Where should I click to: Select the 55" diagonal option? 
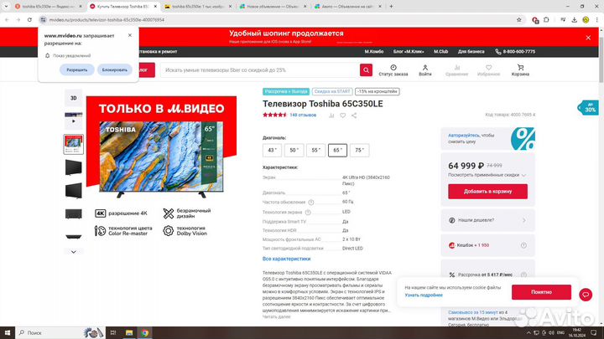point(316,151)
